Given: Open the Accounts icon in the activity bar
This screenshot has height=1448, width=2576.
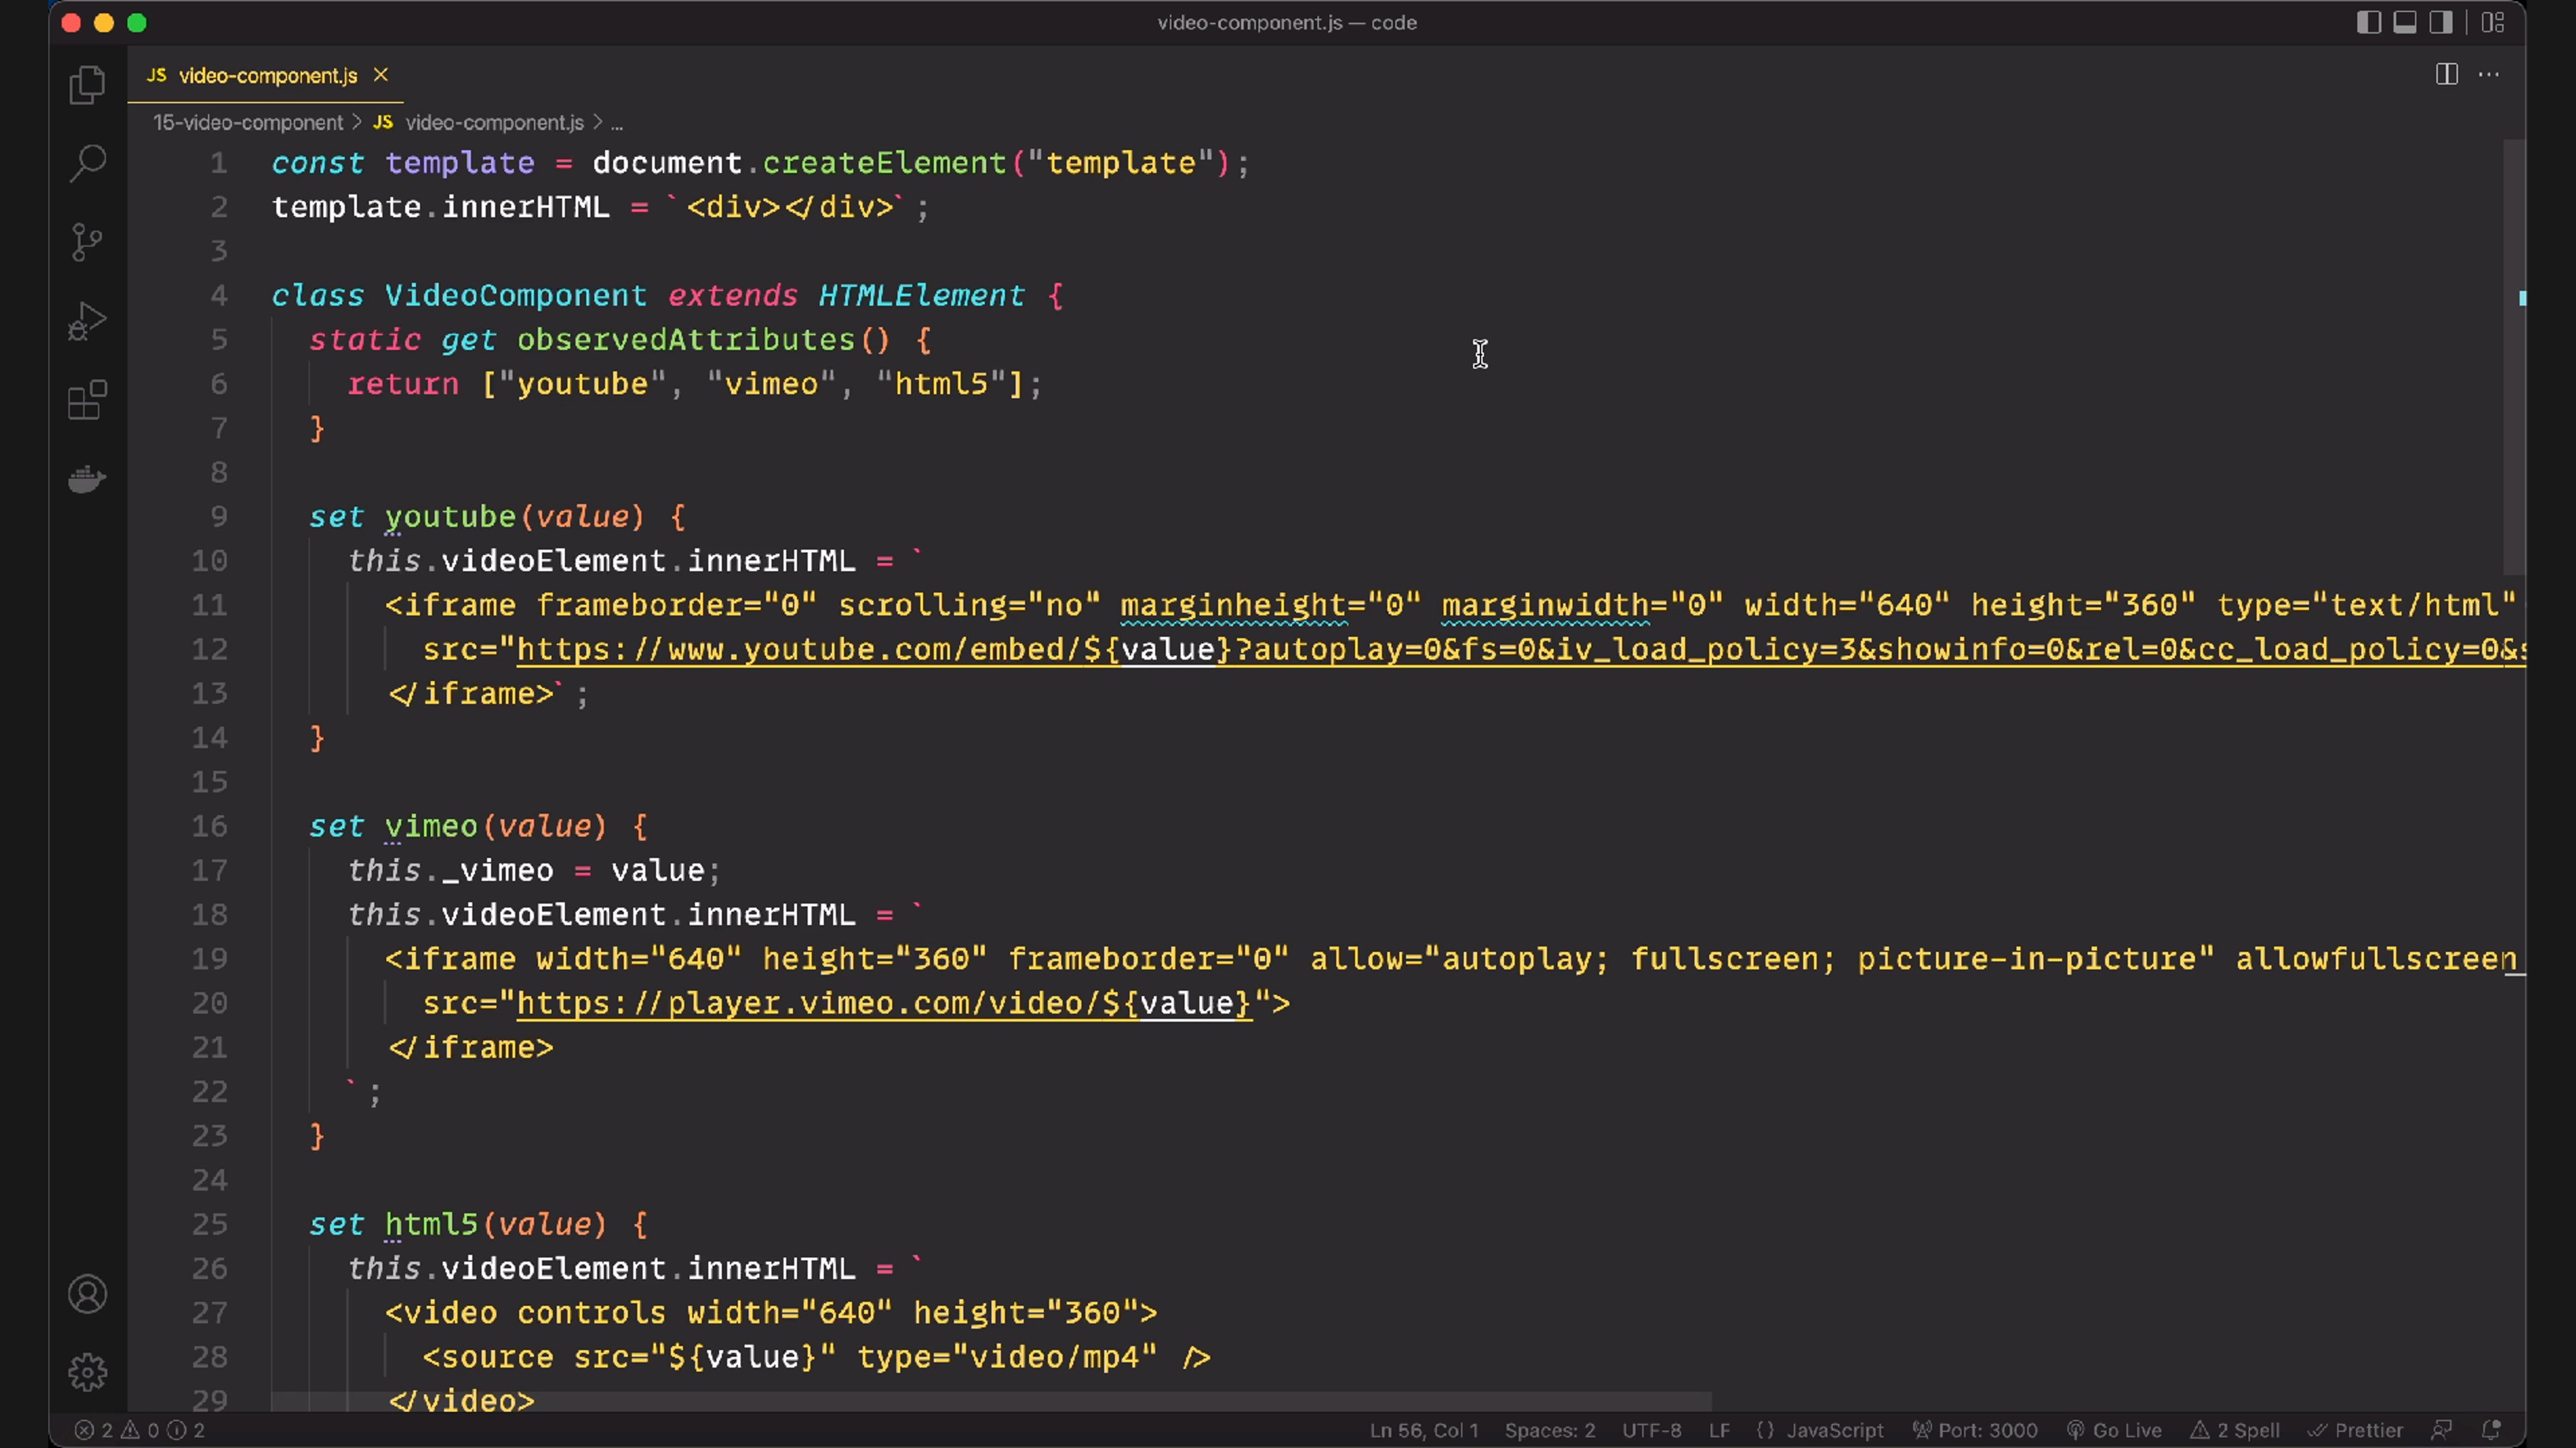Looking at the screenshot, I should (87, 1294).
